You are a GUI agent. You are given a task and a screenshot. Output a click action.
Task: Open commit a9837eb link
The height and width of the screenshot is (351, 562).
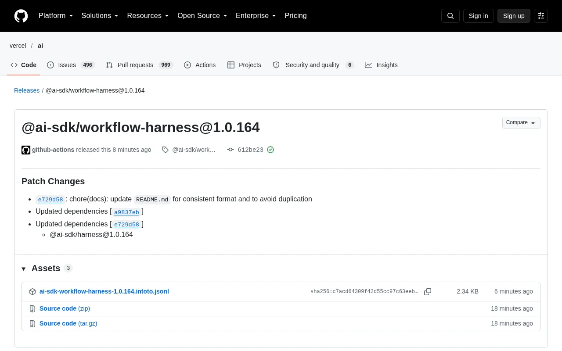pos(126,212)
